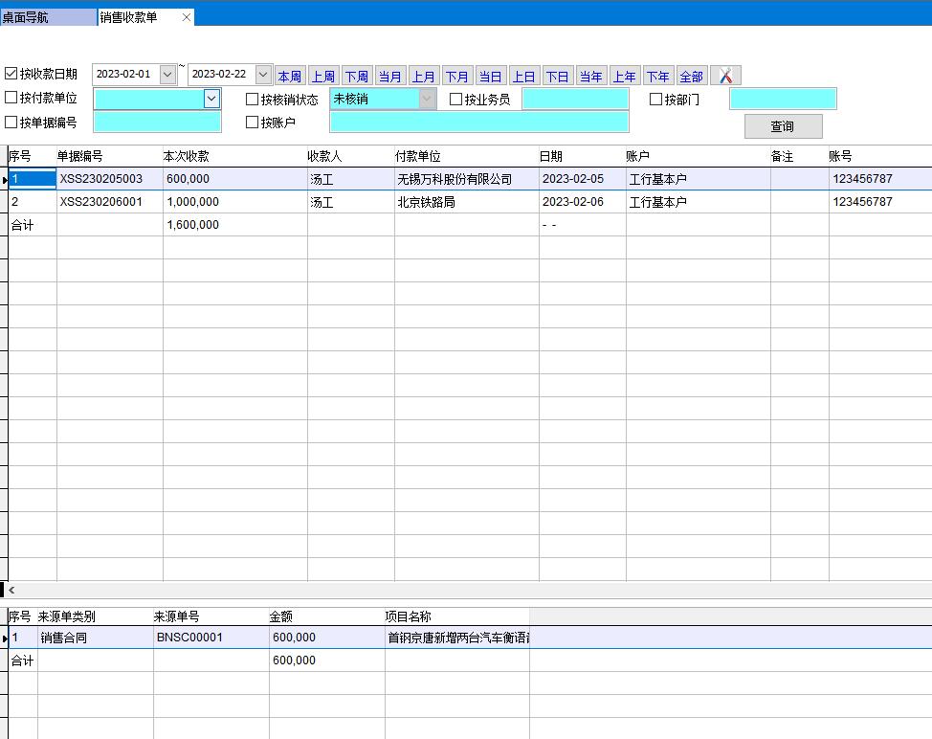This screenshot has height=739, width=932.
Task: Pick the 当年 date range shortcut
Action: pyautogui.click(x=590, y=76)
